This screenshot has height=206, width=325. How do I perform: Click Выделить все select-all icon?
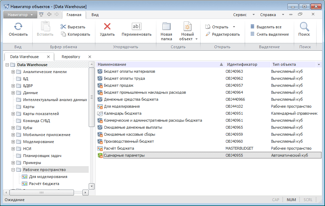pyautogui.click(x=252, y=27)
